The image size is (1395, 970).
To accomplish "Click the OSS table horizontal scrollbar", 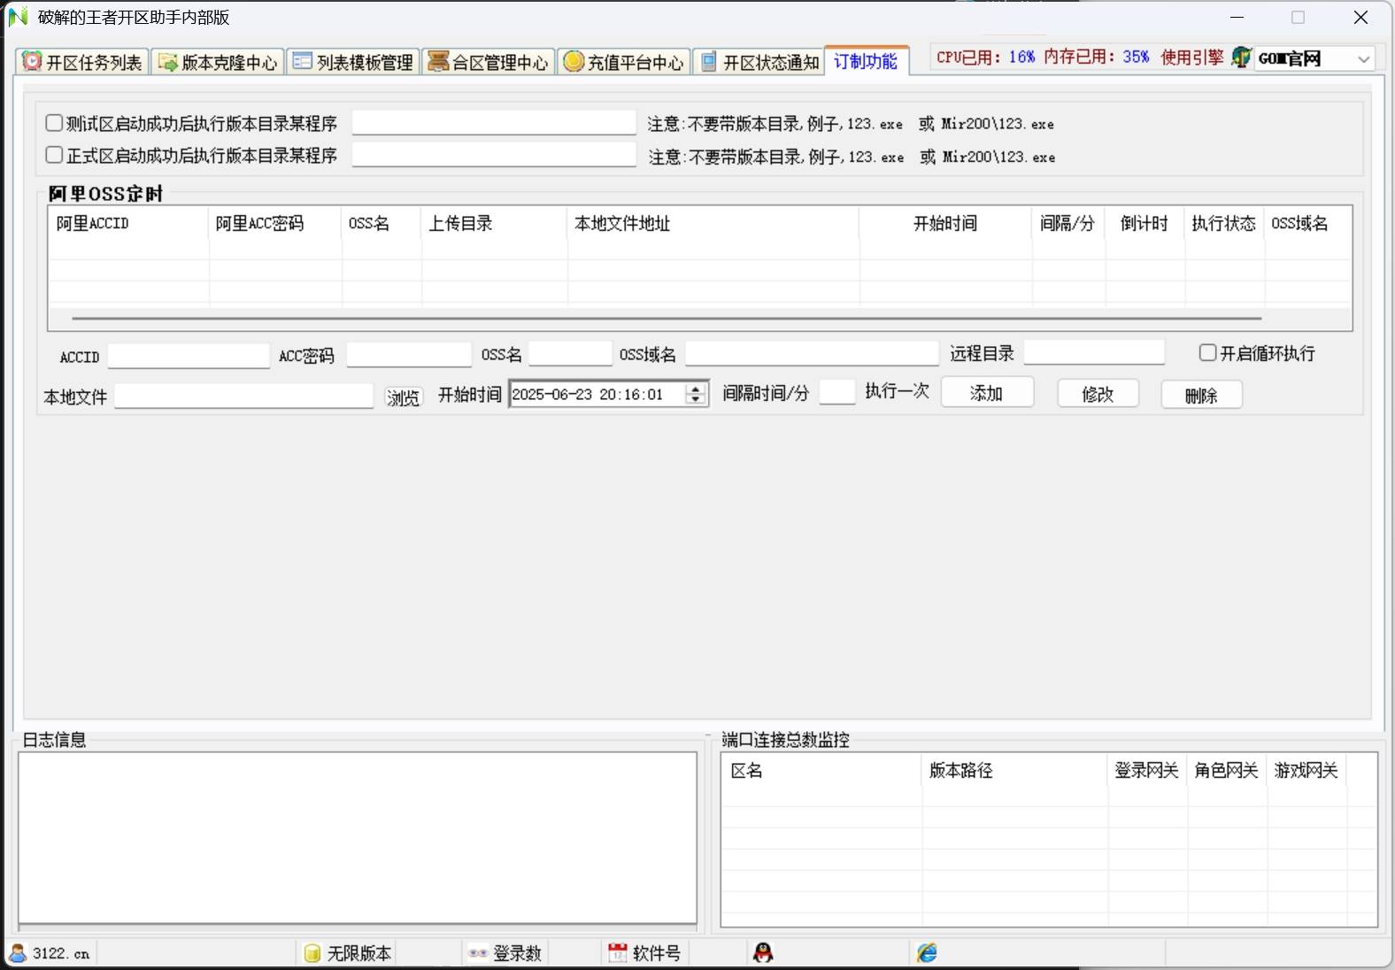I will [x=667, y=318].
